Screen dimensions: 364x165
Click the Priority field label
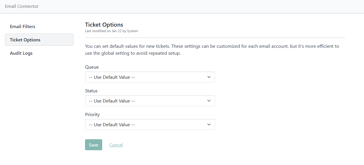[92, 114]
